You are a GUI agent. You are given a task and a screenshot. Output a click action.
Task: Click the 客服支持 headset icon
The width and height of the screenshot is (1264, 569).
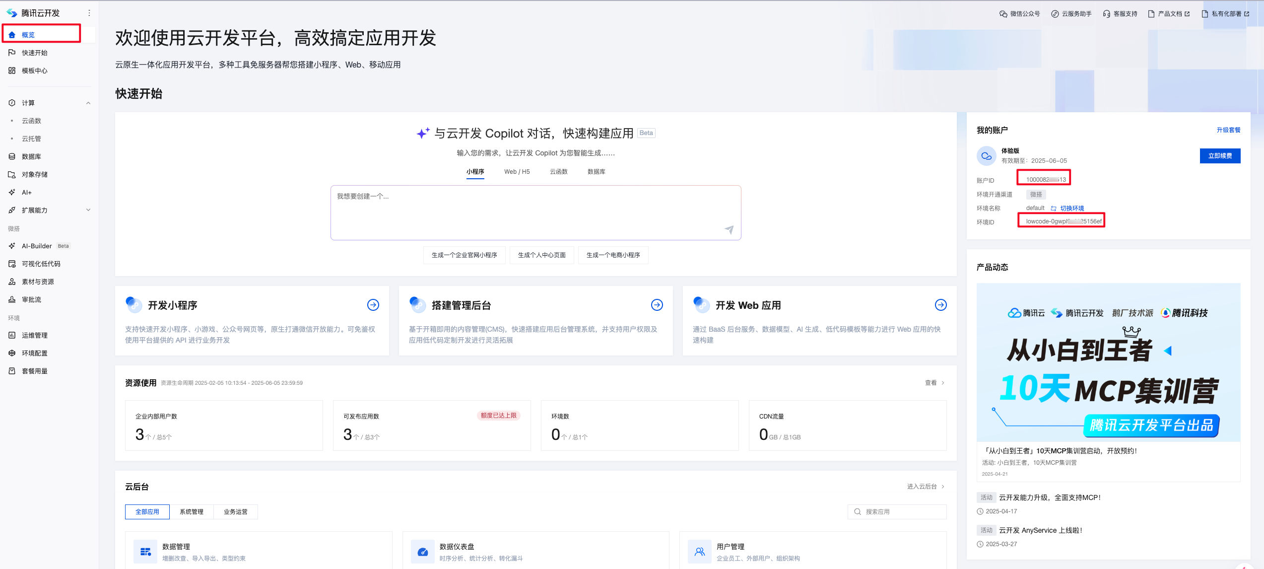pyautogui.click(x=1107, y=14)
